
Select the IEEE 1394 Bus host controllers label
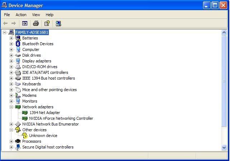tap(49, 78)
